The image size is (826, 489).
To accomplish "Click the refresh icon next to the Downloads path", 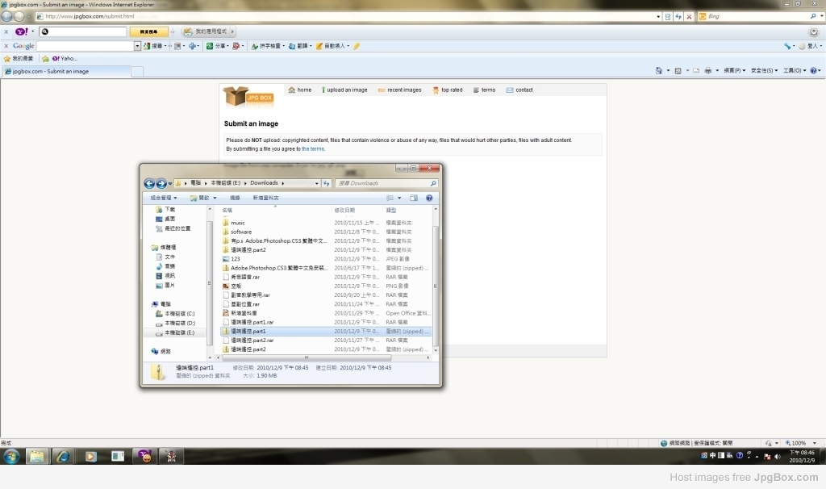I will coord(327,183).
